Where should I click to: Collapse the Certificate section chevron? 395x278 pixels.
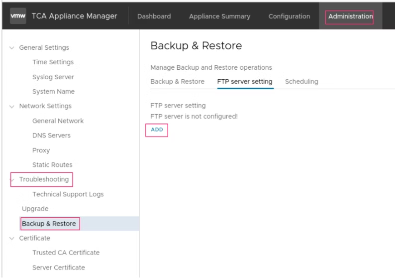click(12, 238)
